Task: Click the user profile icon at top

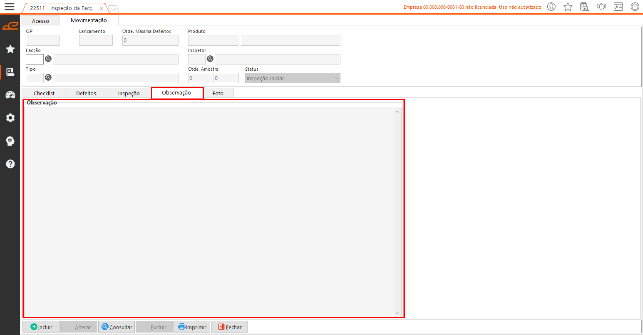Action: (551, 7)
